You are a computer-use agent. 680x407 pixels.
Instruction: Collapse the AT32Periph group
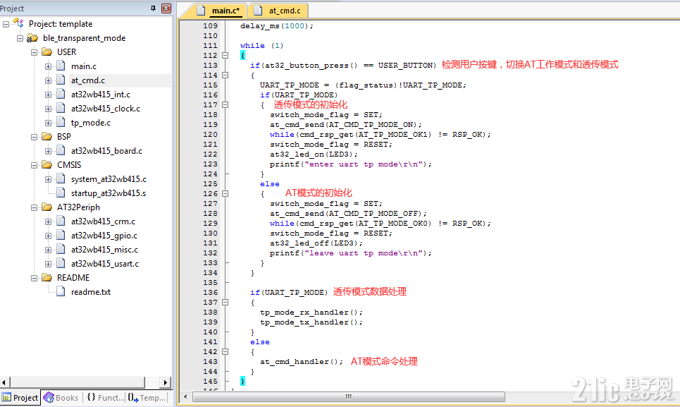pos(34,208)
